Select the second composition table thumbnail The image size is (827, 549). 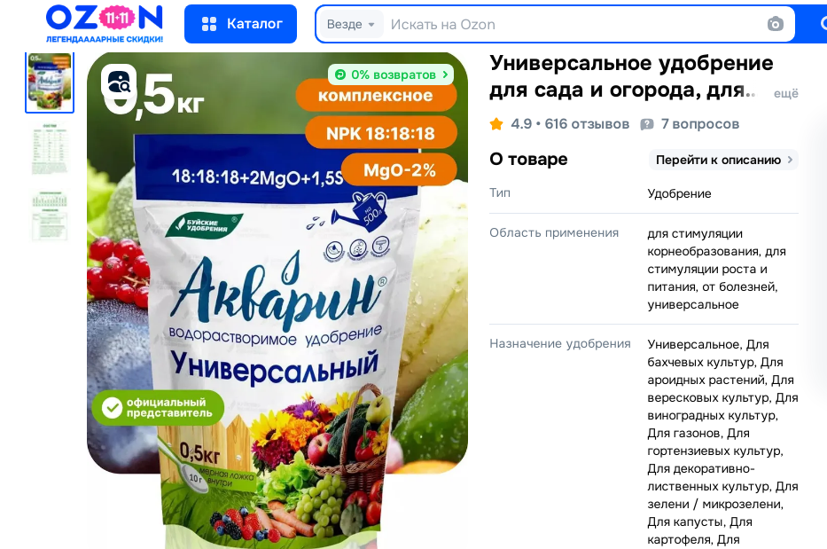[x=50, y=149]
